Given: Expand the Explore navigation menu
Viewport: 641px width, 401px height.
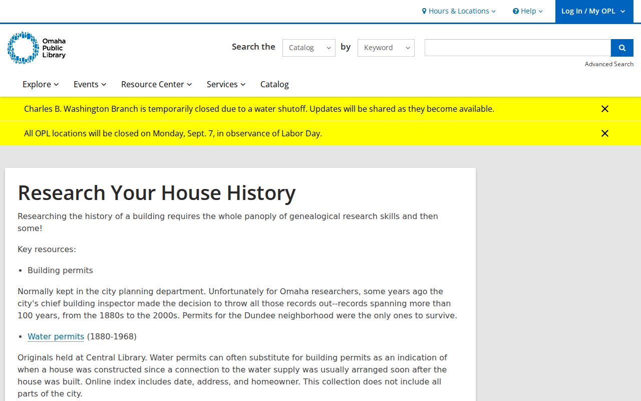Looking at the screenshot, I should point(41,84).
